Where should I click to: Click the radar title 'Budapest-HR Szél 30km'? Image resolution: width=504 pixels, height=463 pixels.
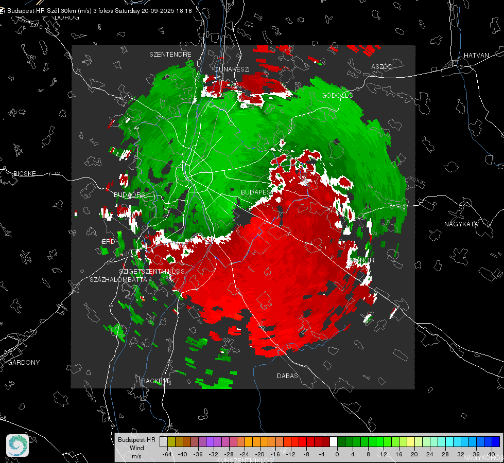42,11
